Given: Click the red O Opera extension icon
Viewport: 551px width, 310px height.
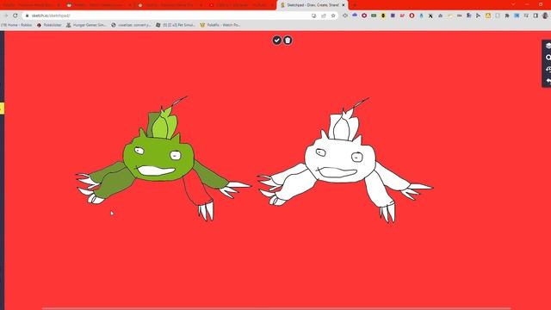Looking at the screenshot, I should pyautogui.click(x=412, y=15).
